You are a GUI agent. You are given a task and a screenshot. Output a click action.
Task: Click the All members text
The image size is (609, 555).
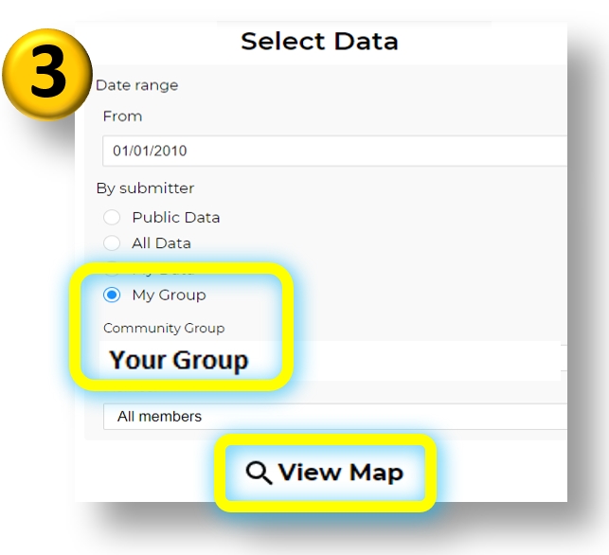[x=160, y=417]
